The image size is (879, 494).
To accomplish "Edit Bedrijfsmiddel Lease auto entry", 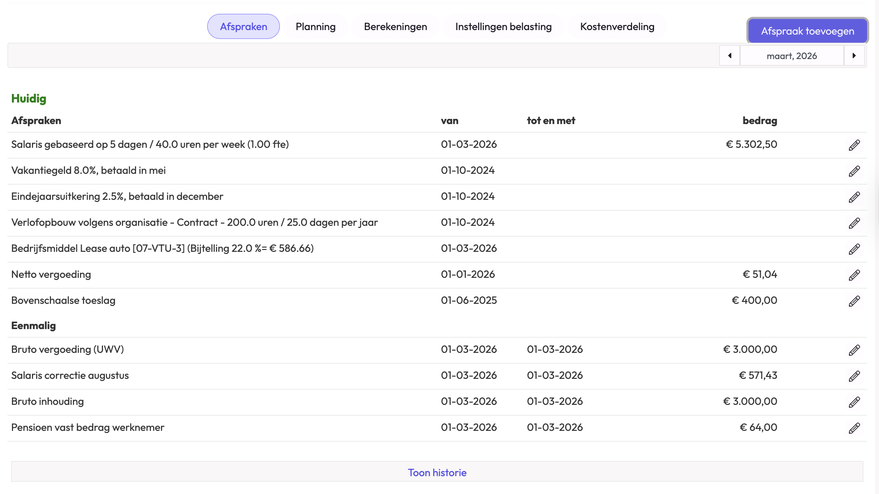I will [854, 249].
